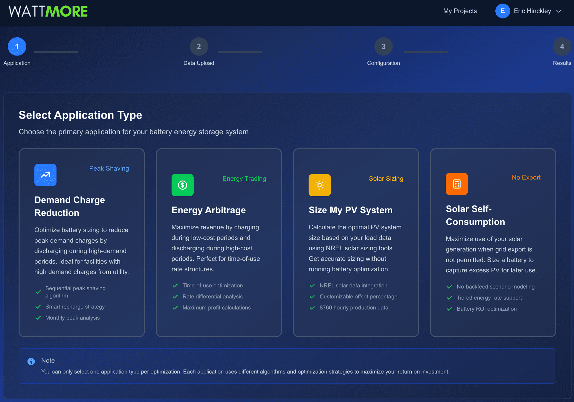This screenshot has width=574, height=402.
Task: Click the info icon in the Note banner
Action: point(31,361)
